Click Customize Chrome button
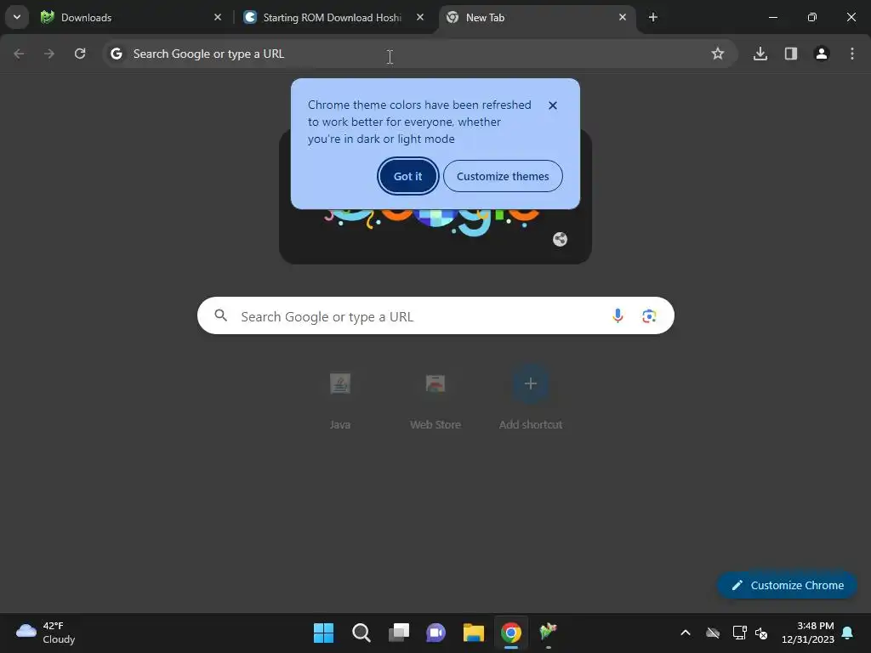The image size is (871, 653). click(787, 585)
